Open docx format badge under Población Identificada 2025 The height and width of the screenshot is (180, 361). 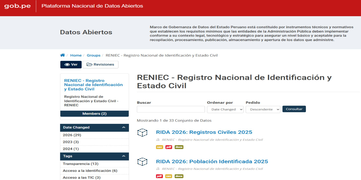point(179,176)
